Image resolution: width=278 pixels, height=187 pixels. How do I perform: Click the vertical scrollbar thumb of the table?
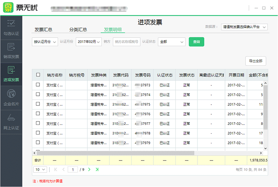[265, 107]
